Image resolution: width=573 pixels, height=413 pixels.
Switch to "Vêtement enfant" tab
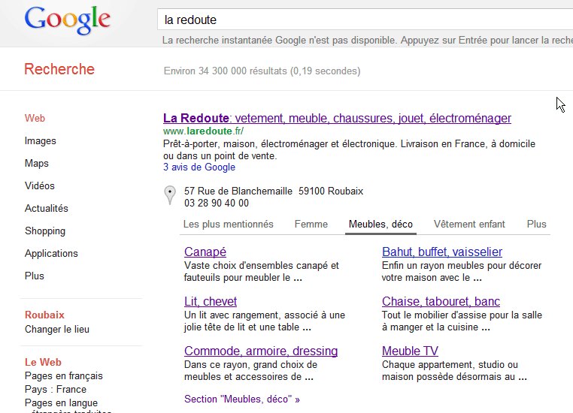tap(469, 224)
